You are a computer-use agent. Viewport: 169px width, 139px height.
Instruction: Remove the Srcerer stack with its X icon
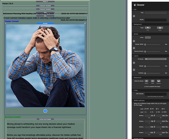6,23
